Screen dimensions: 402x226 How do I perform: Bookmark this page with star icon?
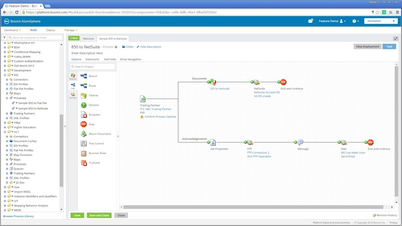[x=378, y=12]
